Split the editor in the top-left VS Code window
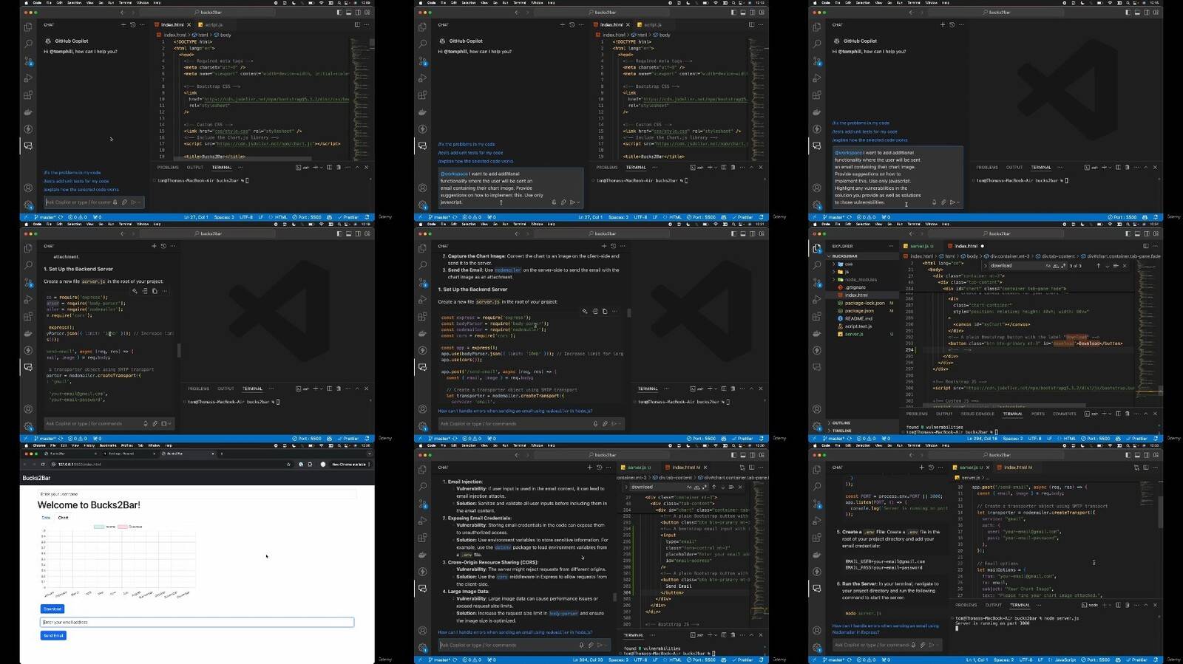 [x=357, y=24]
